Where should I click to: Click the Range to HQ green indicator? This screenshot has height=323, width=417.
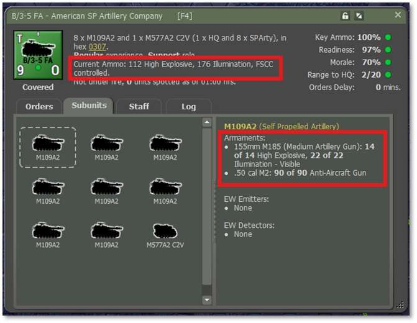tap(388, 75)
